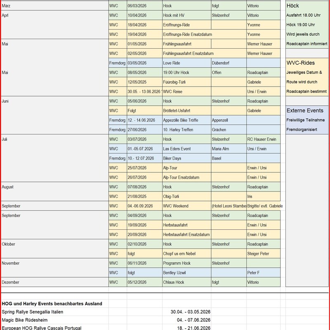Select 'Magic Bike Rüdesheim' row

(x=25, y=320)
